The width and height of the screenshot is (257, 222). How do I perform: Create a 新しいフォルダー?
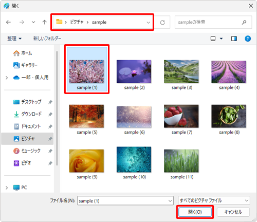click(x=47, y=39)
